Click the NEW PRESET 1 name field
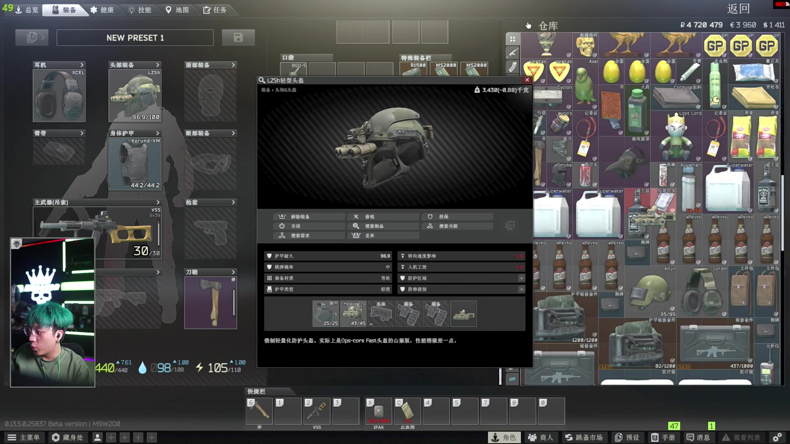The image size is (790, 444). [135, 38]
